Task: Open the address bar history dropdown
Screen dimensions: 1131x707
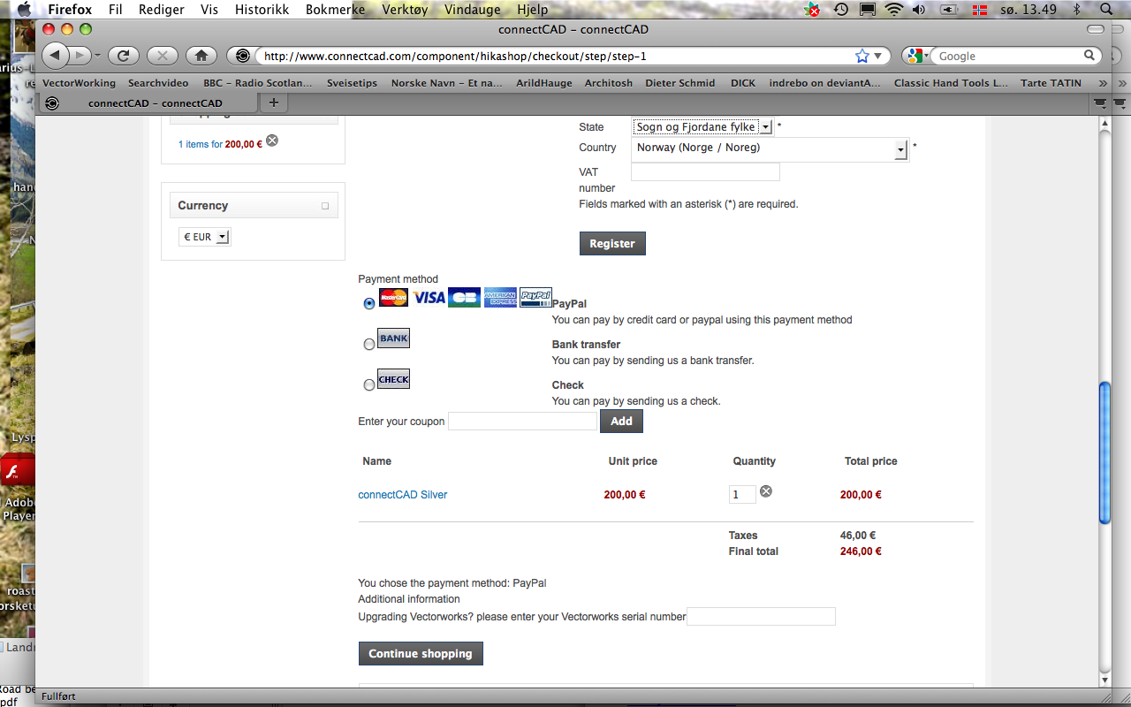Action: [878, 56]
